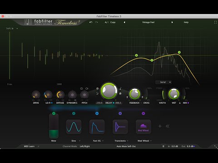The image size is (218, 163).
Task: Click the WET knob
Action: coord(174,94)
